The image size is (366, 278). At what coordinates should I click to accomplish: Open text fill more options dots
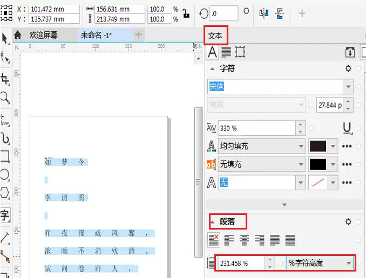point(347,147)
